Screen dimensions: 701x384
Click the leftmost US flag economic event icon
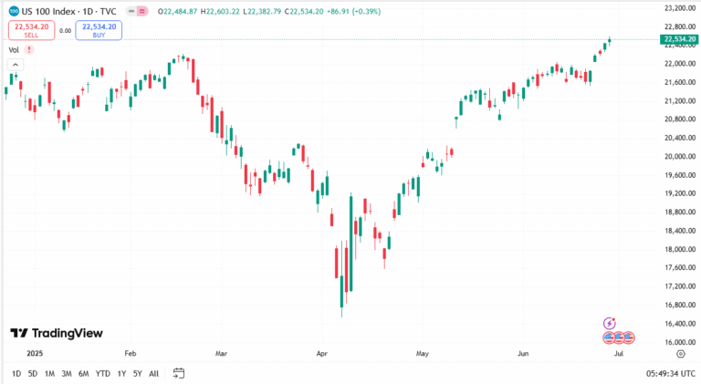point(609,337)
